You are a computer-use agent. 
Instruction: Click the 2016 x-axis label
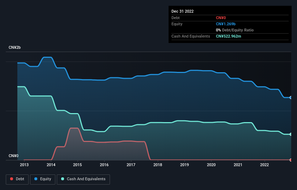104,165
